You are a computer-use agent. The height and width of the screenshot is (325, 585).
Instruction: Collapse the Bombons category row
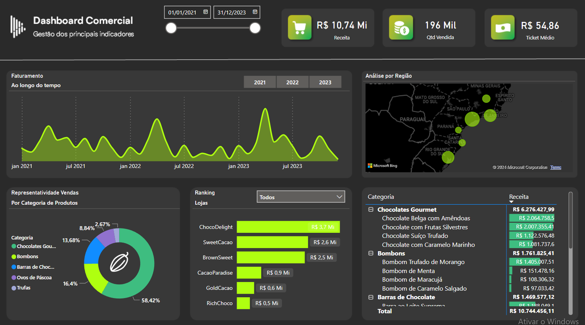(370, 253)
